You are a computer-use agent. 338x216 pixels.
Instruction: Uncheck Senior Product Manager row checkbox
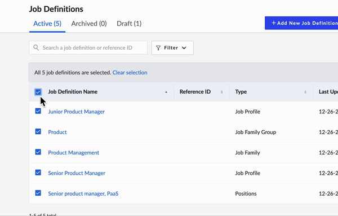38,173
